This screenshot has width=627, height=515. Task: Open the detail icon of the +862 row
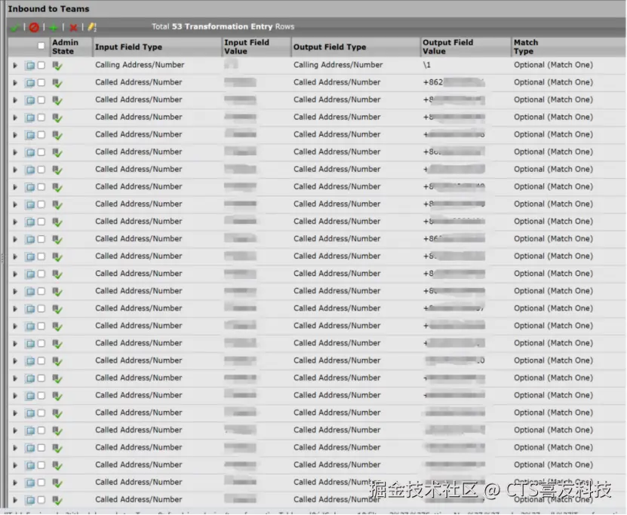pos(30,83)
